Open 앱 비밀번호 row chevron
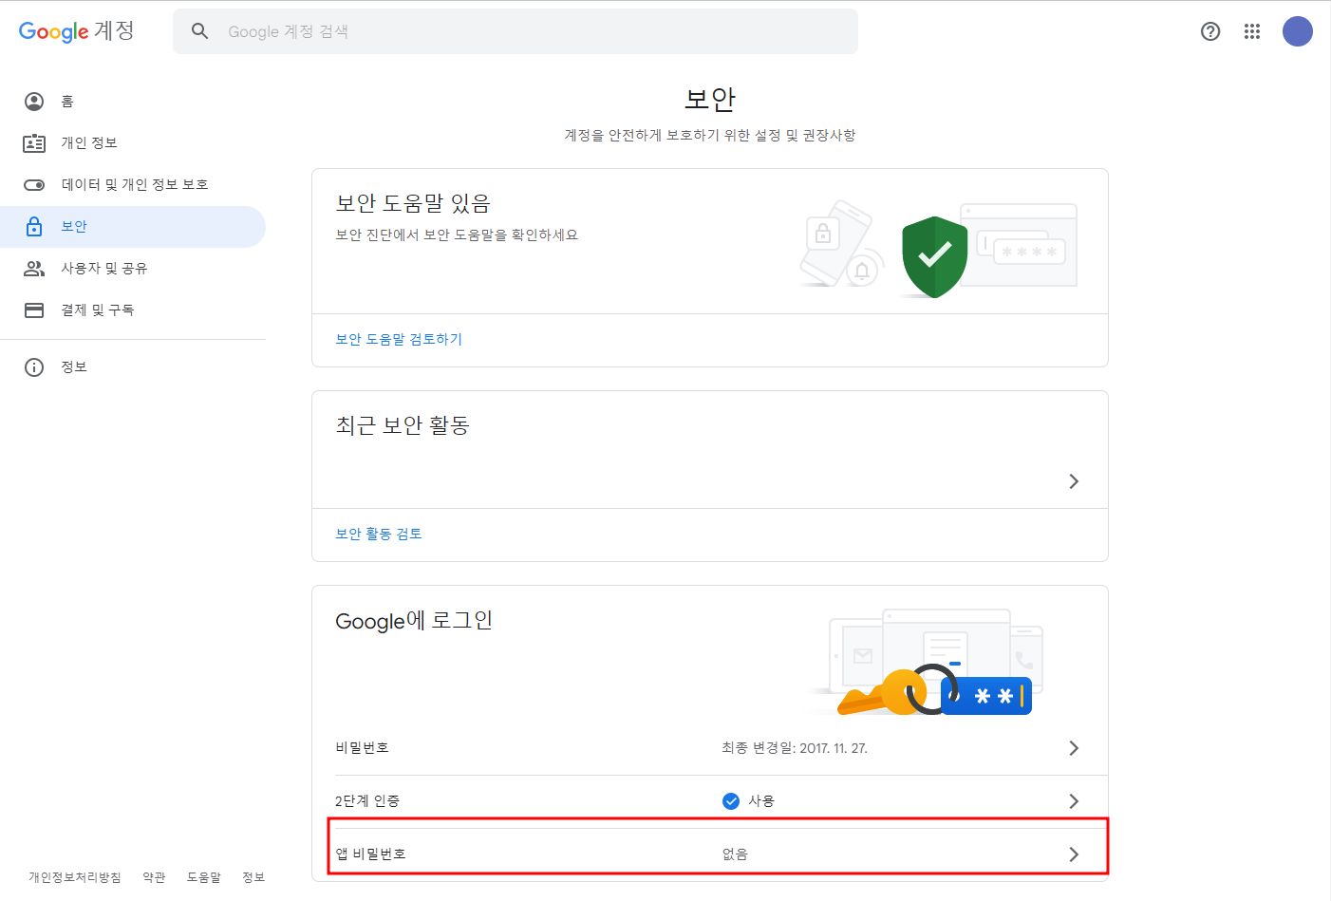 click(x=1074, y=854)
